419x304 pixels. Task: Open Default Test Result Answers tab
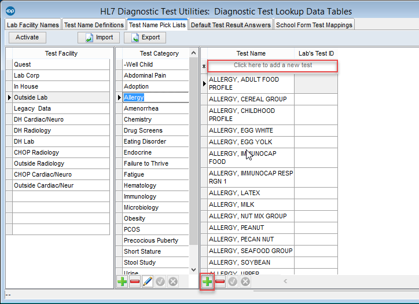click(x=230, y=25)
